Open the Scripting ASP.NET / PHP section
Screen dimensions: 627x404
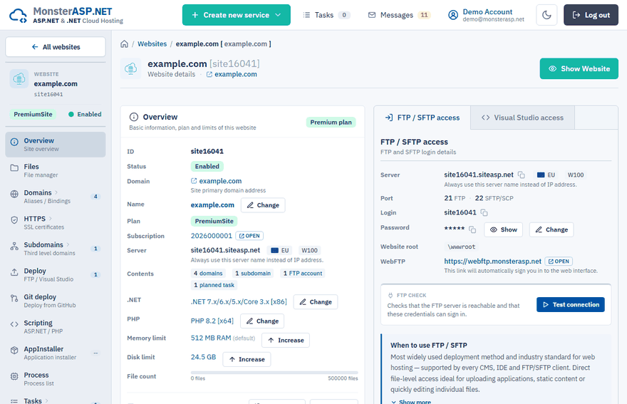point(56,326)
